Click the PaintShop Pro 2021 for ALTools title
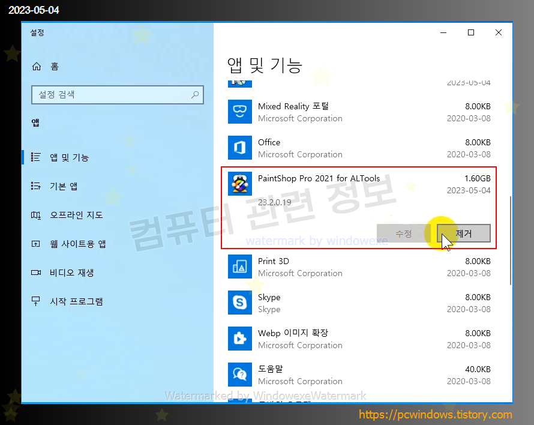Image resolution: width=534 pixels, height=425 pixels. pyautogui.click(x=319, y=178)
